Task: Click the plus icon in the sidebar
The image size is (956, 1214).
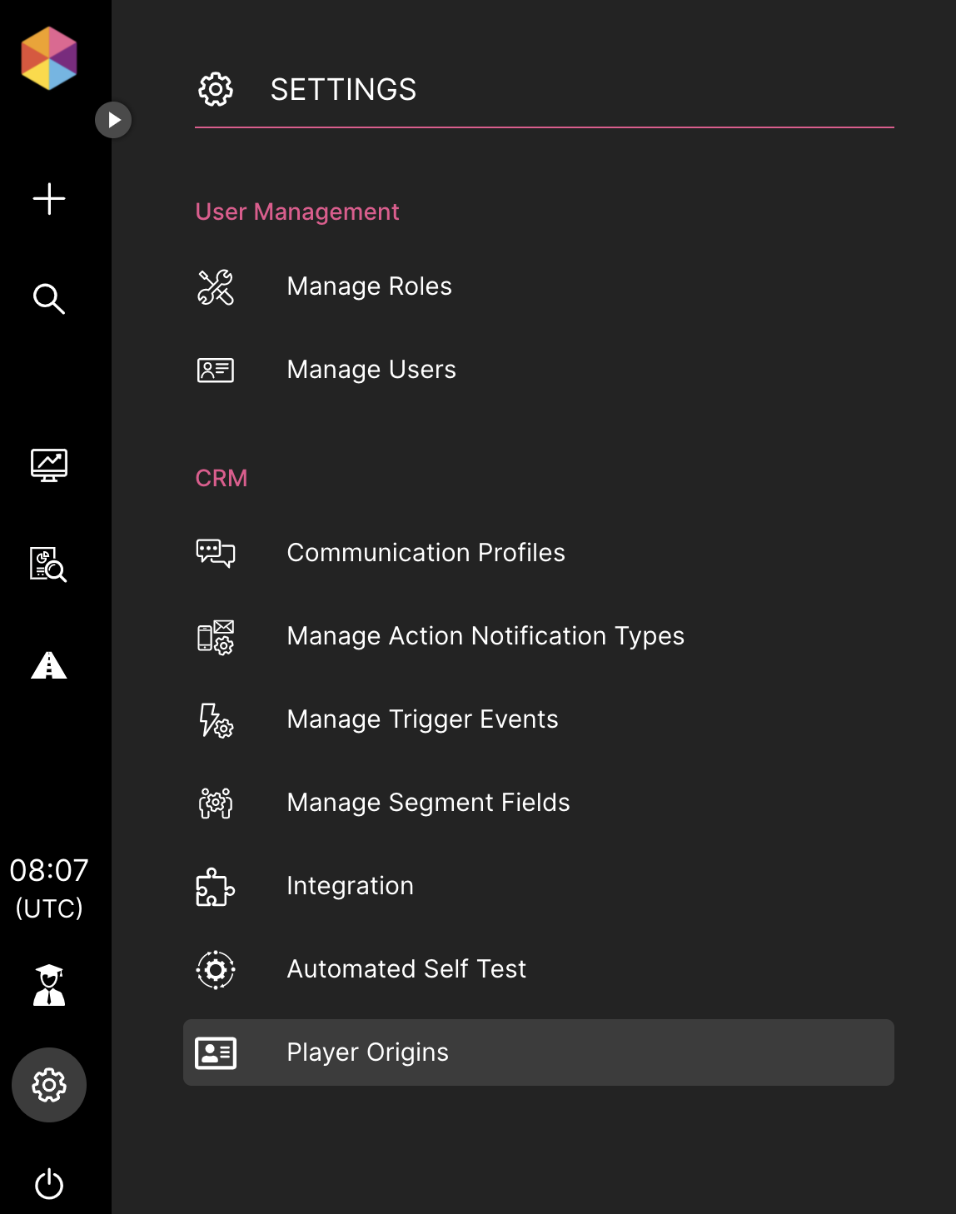Action: 49,199
